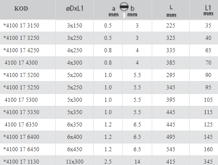Select the KOD column header
The height and width of the screenshot is (165, 218).
click(x=21, y=9)
